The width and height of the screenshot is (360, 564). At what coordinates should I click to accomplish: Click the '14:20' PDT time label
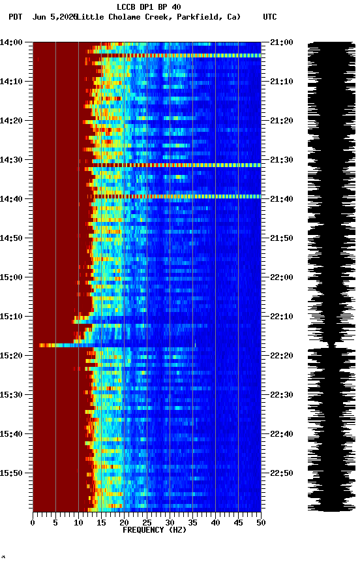[x=11, y=121]
